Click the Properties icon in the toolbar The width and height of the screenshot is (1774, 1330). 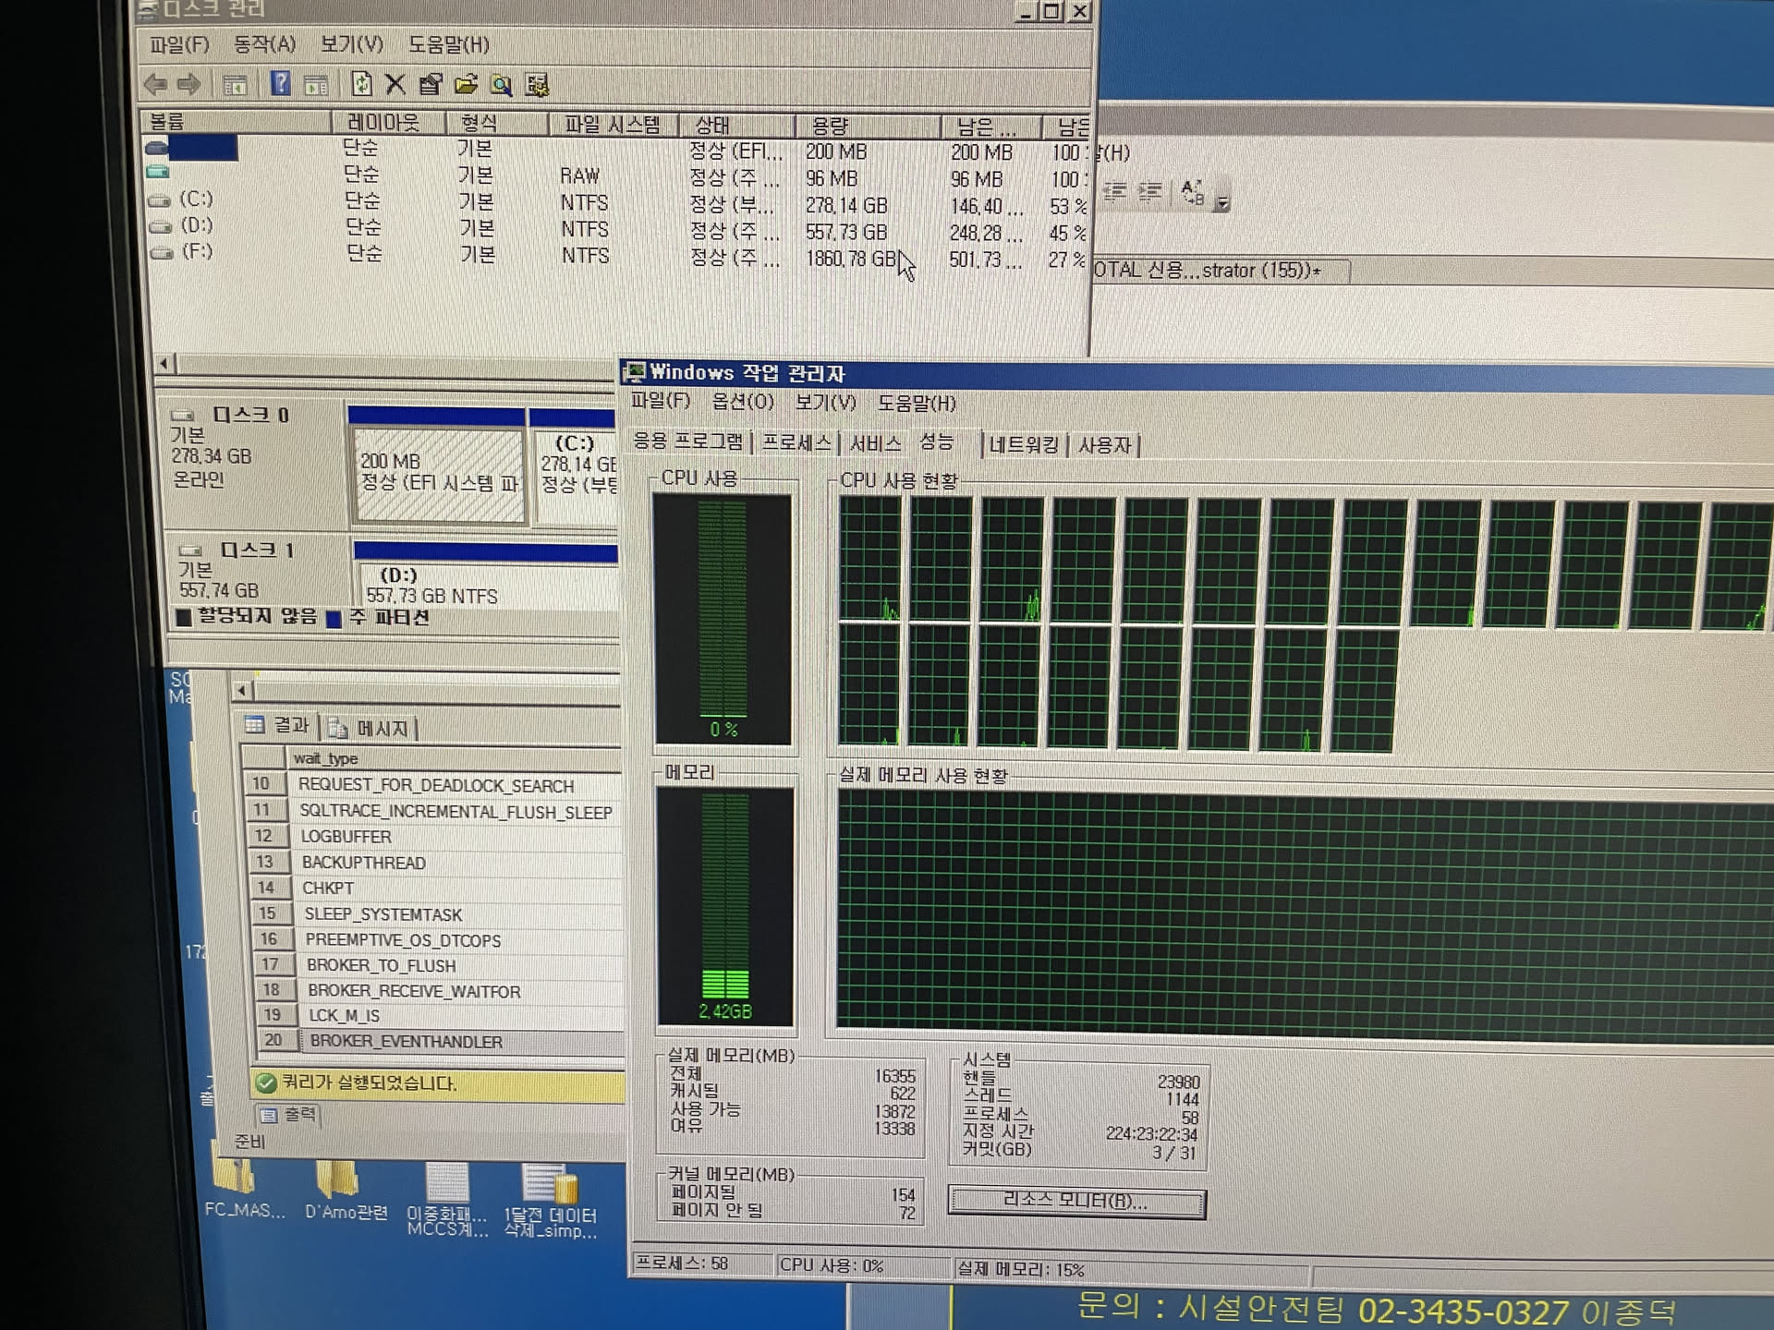click(431, 85)
